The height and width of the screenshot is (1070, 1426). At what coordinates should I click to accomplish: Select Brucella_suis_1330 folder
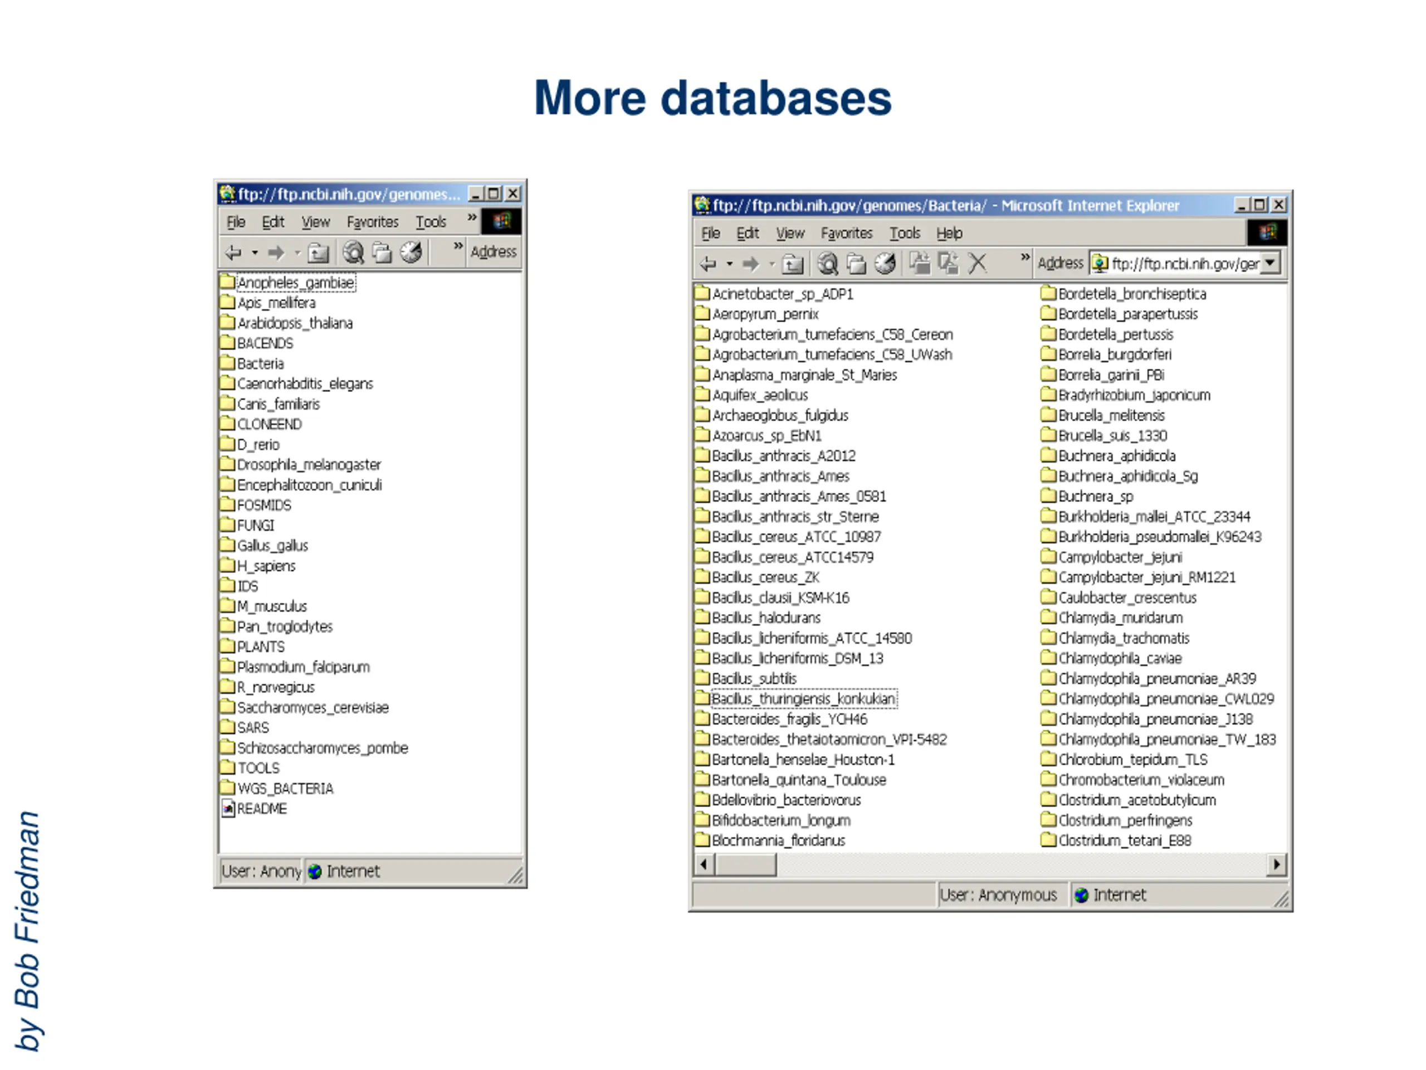[x=1104, y=435]
